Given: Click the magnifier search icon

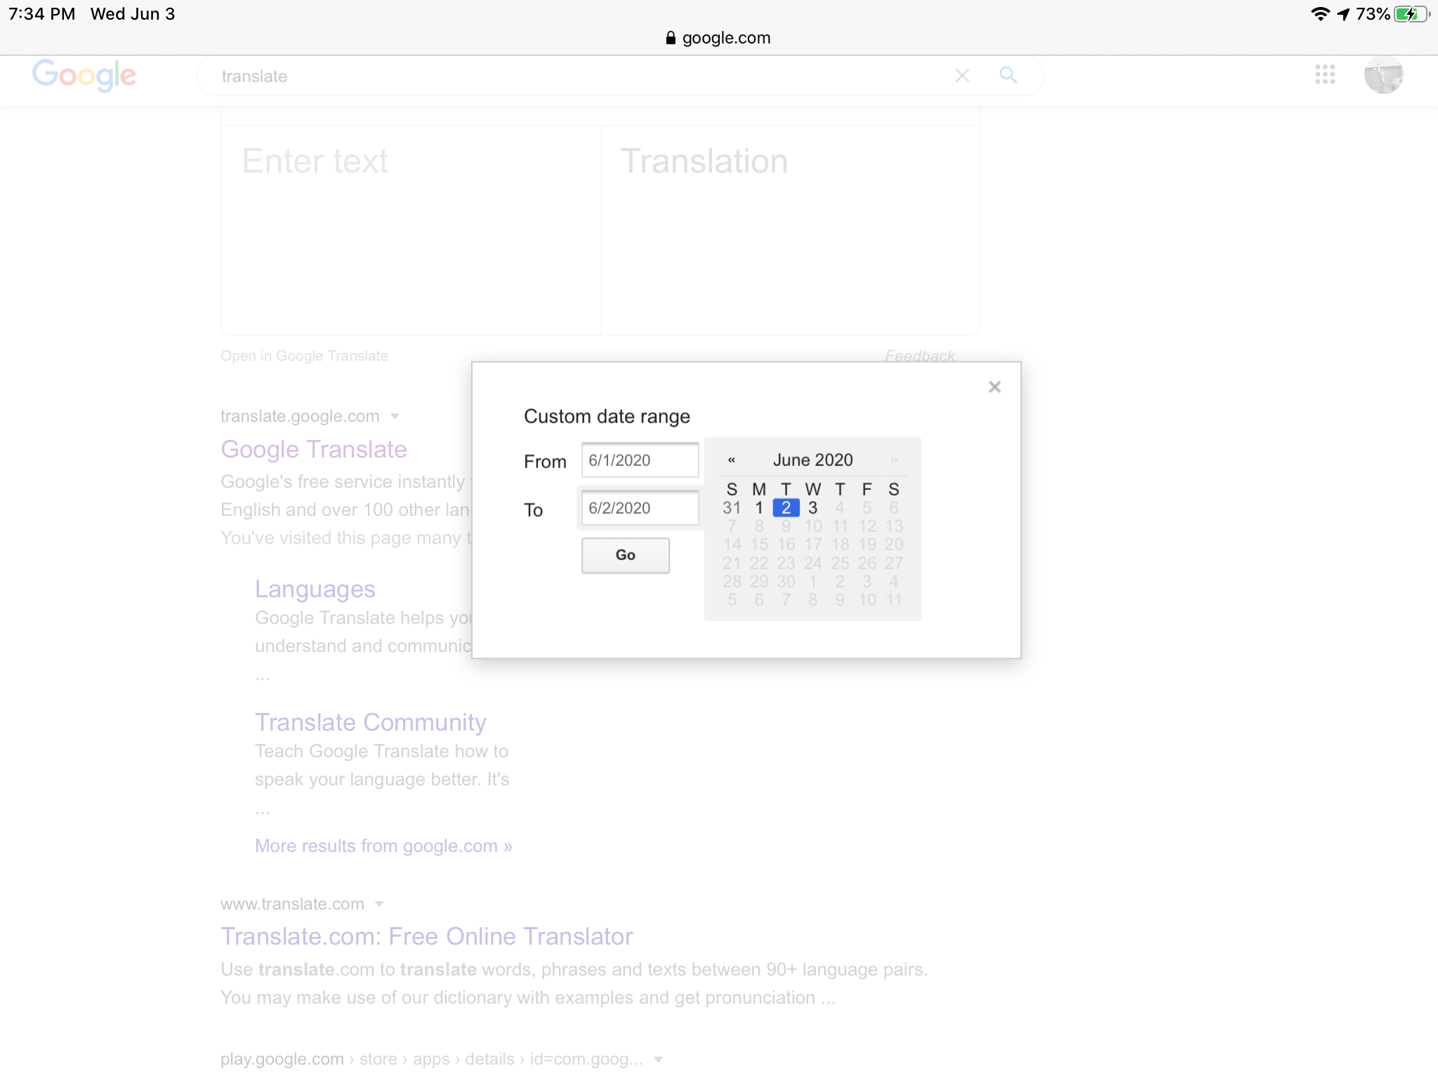Looking at the screenshot, I should click(x=1008, y=75).
